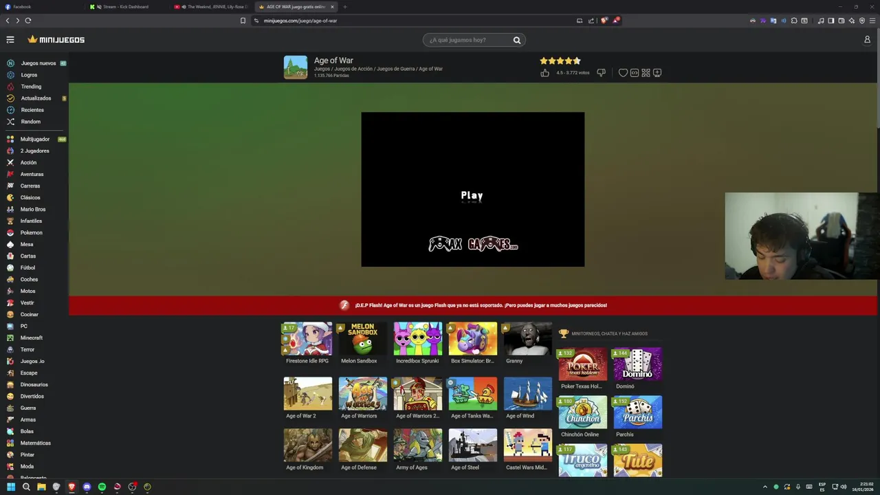Viewport: 880px width, 495px height.
Task: Open Actualizados in sidebar
Action: [34, 98]
